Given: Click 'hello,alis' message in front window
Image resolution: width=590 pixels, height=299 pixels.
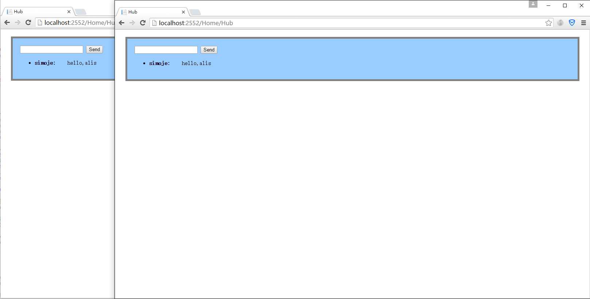Looking at the screenshot, I should pos(197,64).
